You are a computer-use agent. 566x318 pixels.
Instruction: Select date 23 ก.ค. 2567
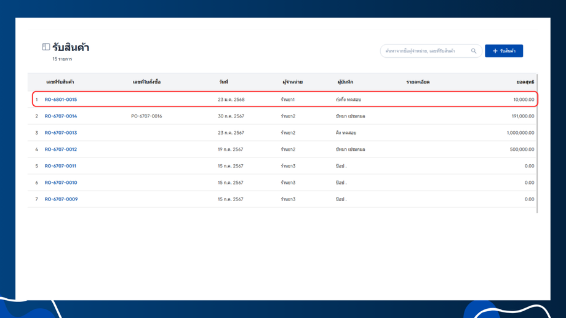coord(231,133)
